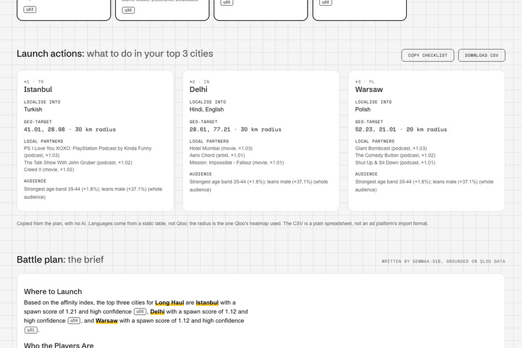Click the "Written by Gemma4:31B" attribution

443,261
